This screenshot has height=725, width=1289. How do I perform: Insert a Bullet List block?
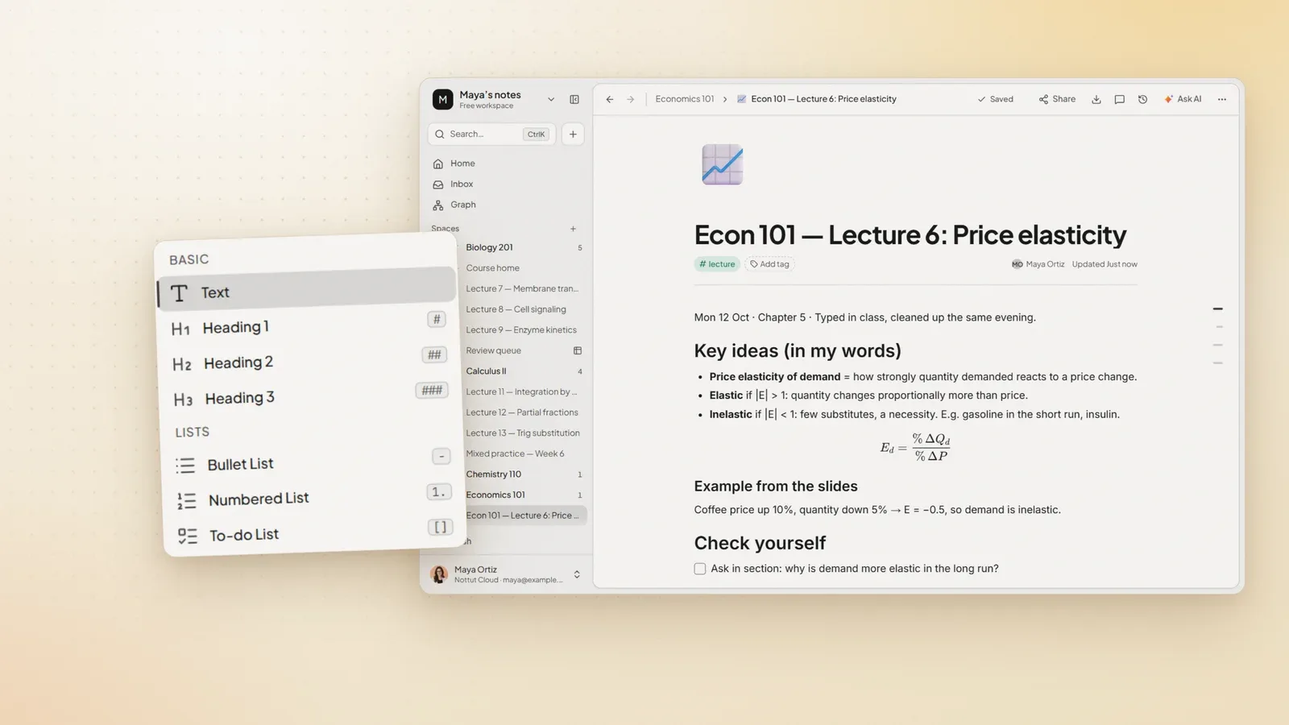313,461
